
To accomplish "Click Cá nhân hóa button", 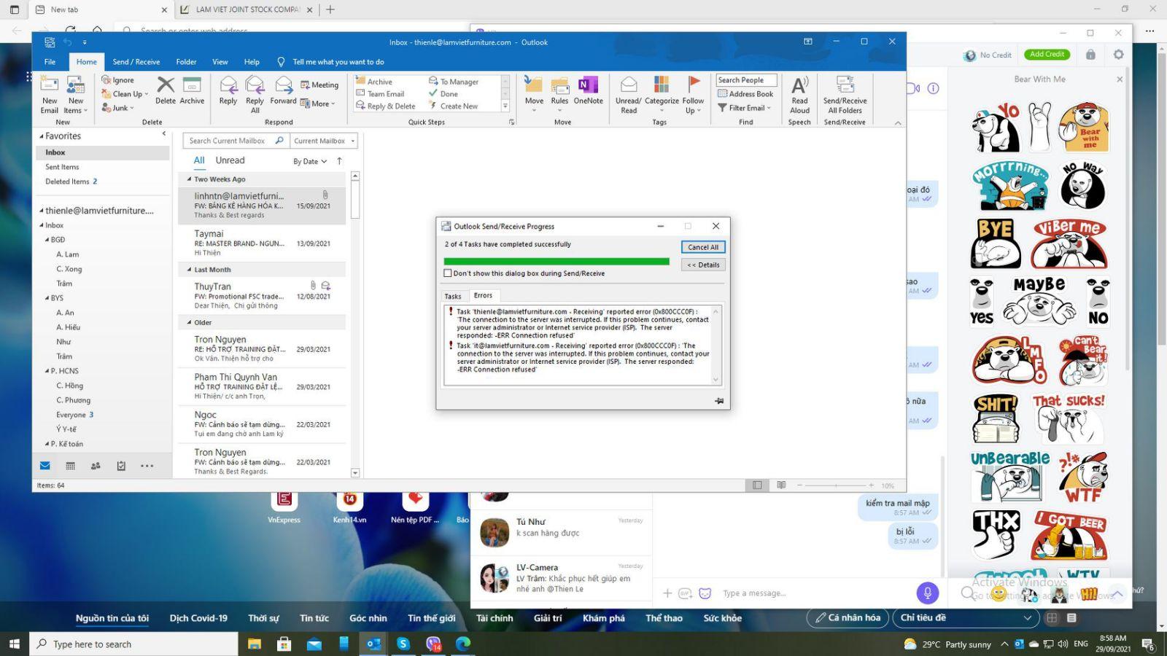I will (847, 617).
